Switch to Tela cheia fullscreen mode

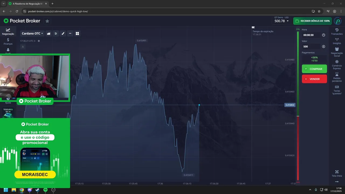point(337,174)
